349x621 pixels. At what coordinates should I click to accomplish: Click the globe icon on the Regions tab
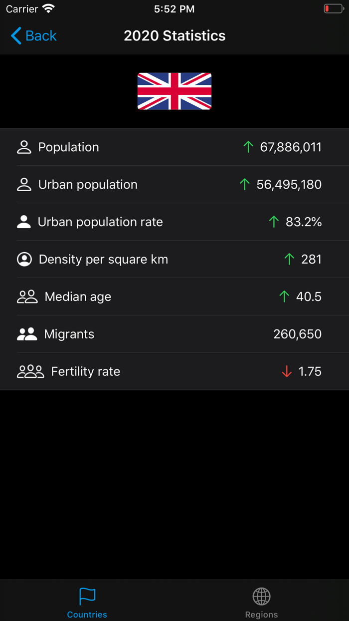(x=261, y=596)
